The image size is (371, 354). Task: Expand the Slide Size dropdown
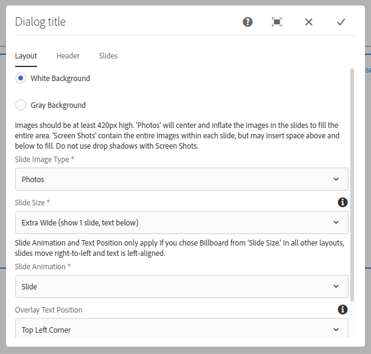coord(182,222)
